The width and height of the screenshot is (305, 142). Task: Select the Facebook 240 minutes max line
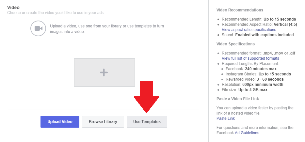click(x=251, y=69)
